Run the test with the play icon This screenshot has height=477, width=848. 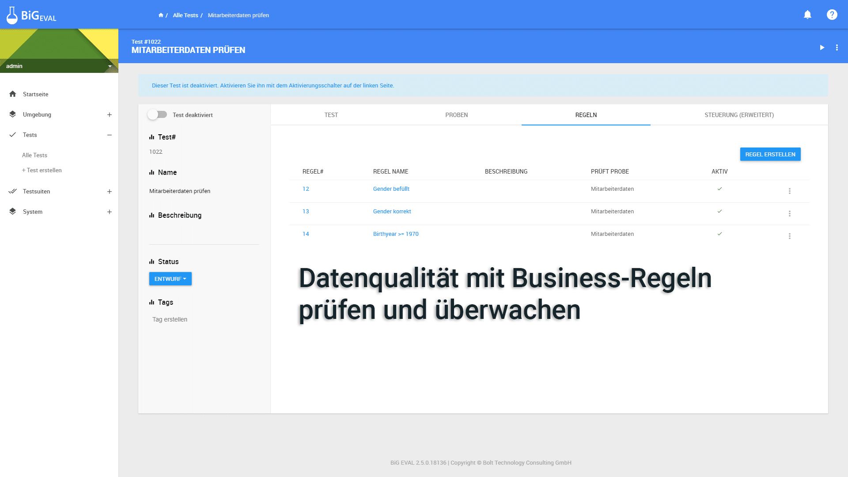tap(821, 47)
